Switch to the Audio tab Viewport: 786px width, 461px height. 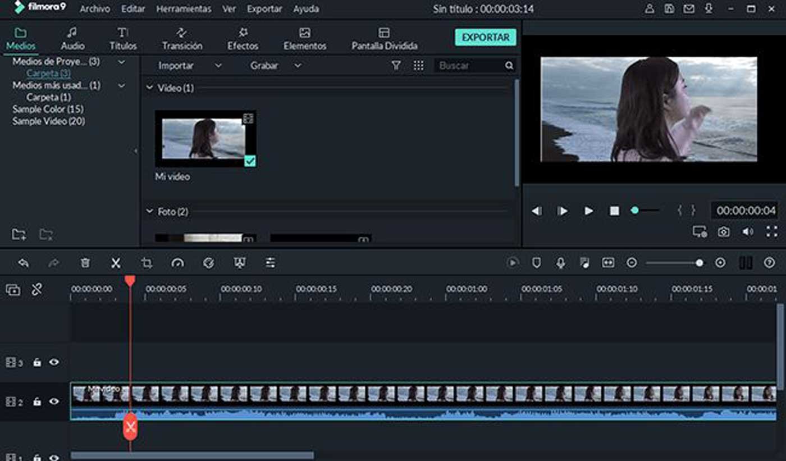(72, 39)
